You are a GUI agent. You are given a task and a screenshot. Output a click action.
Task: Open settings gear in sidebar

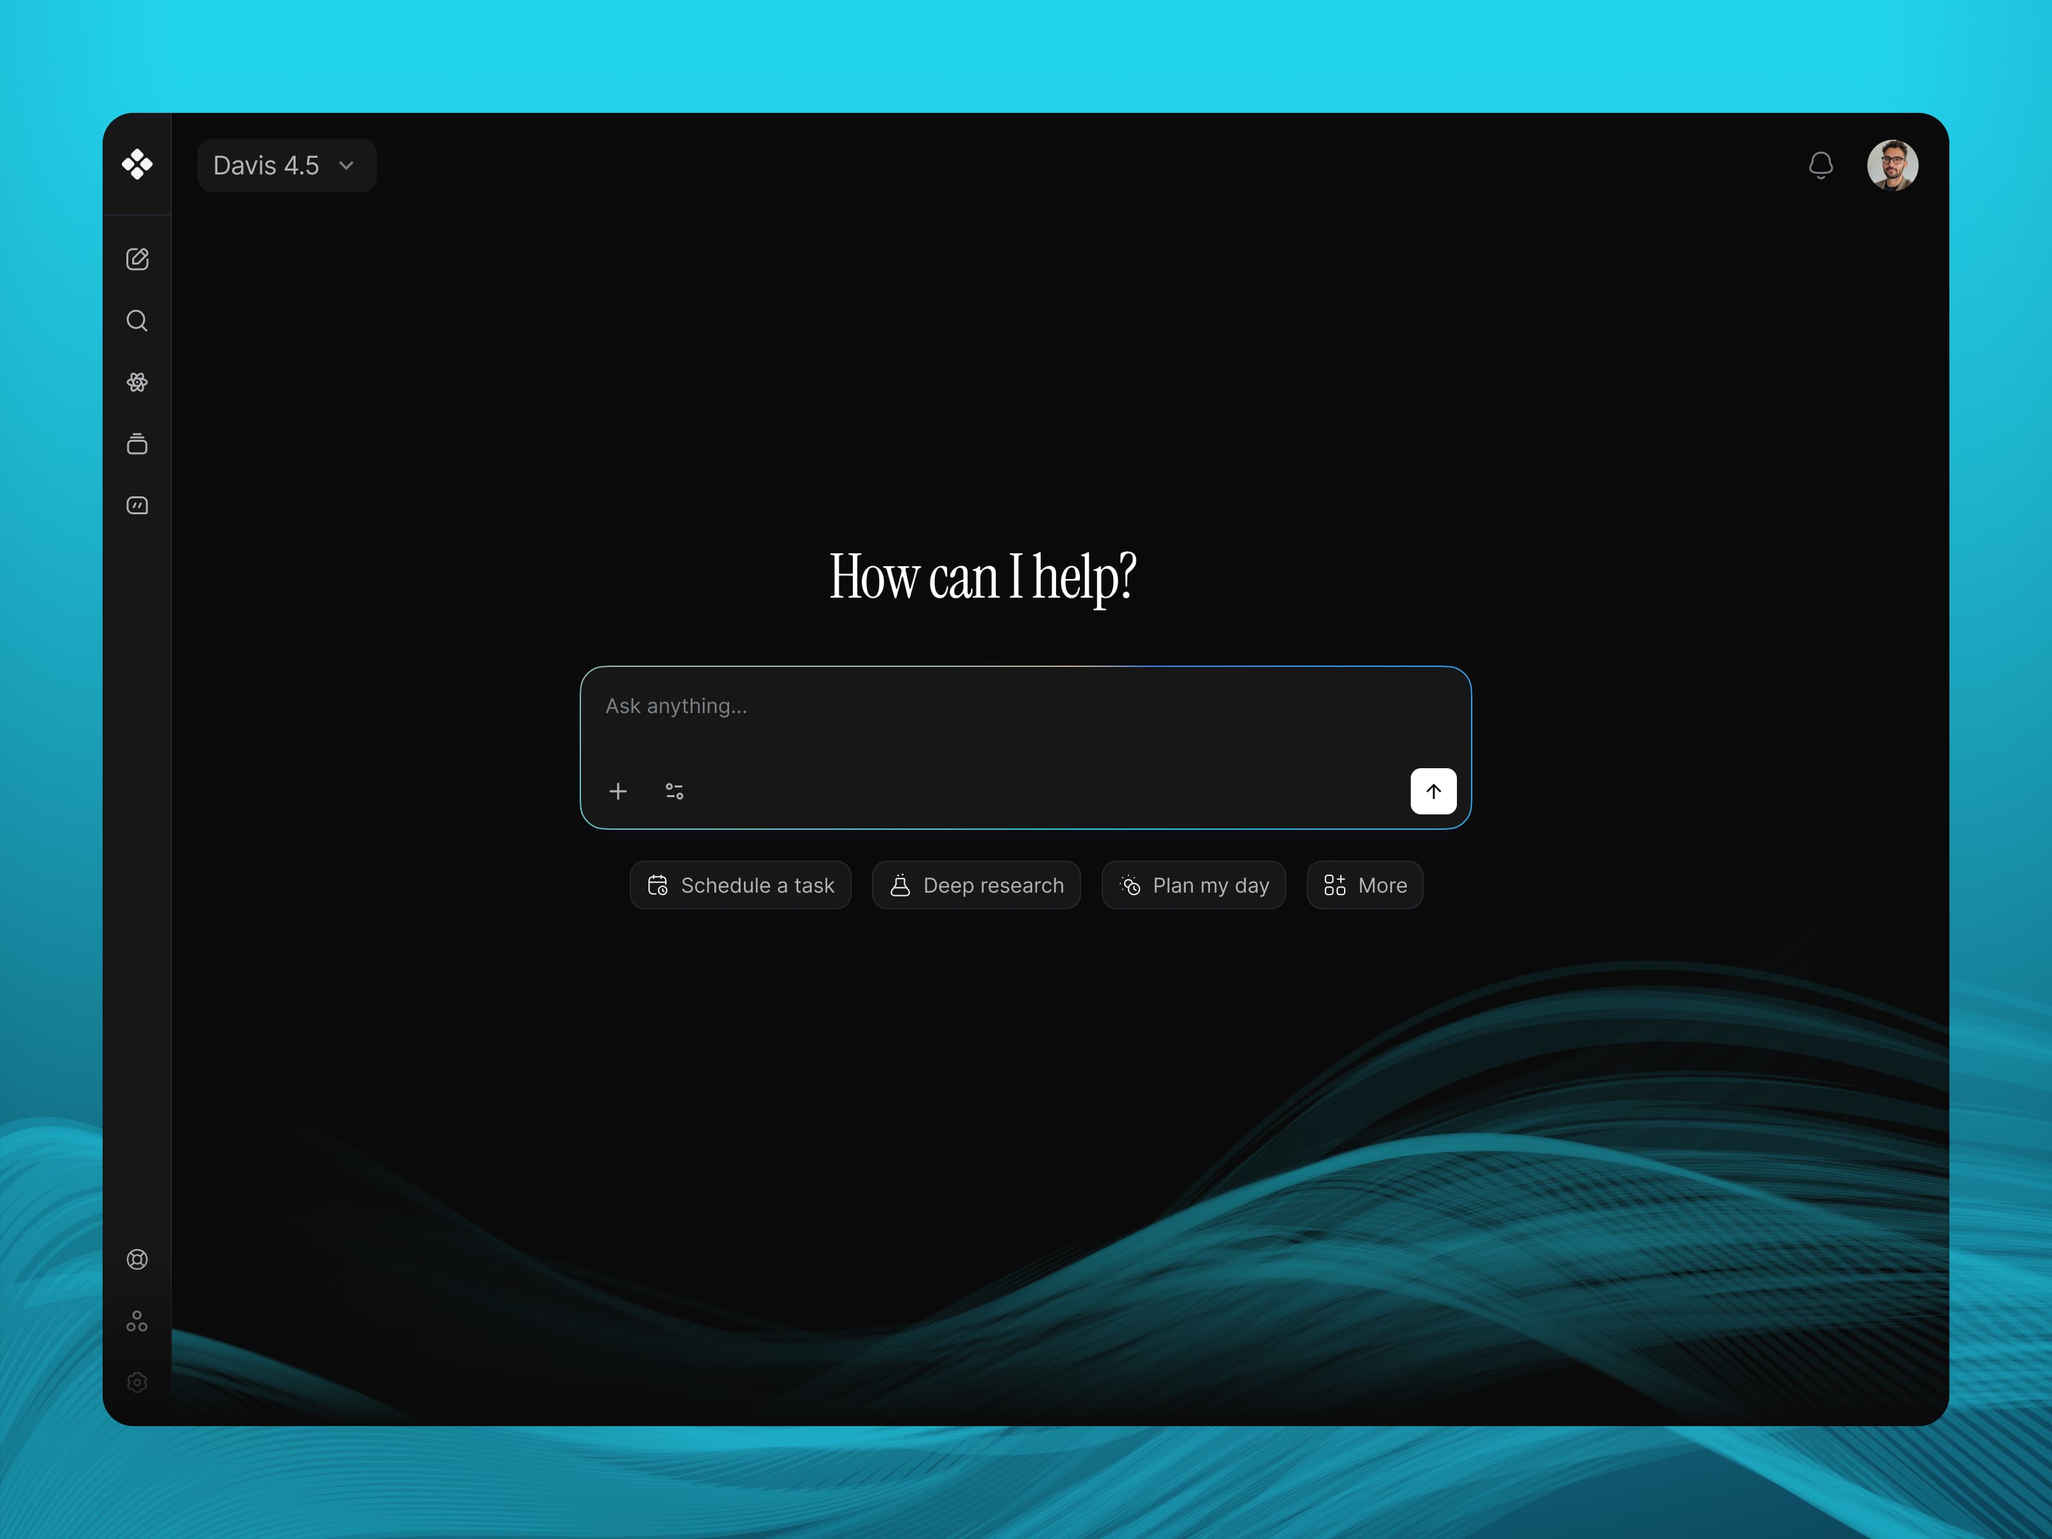point(137,1383)
